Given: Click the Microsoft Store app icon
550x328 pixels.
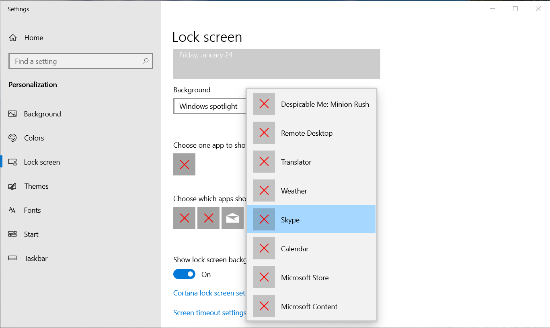Looking at the screenshot, I should pyautogui.click(x=264, y=277).
